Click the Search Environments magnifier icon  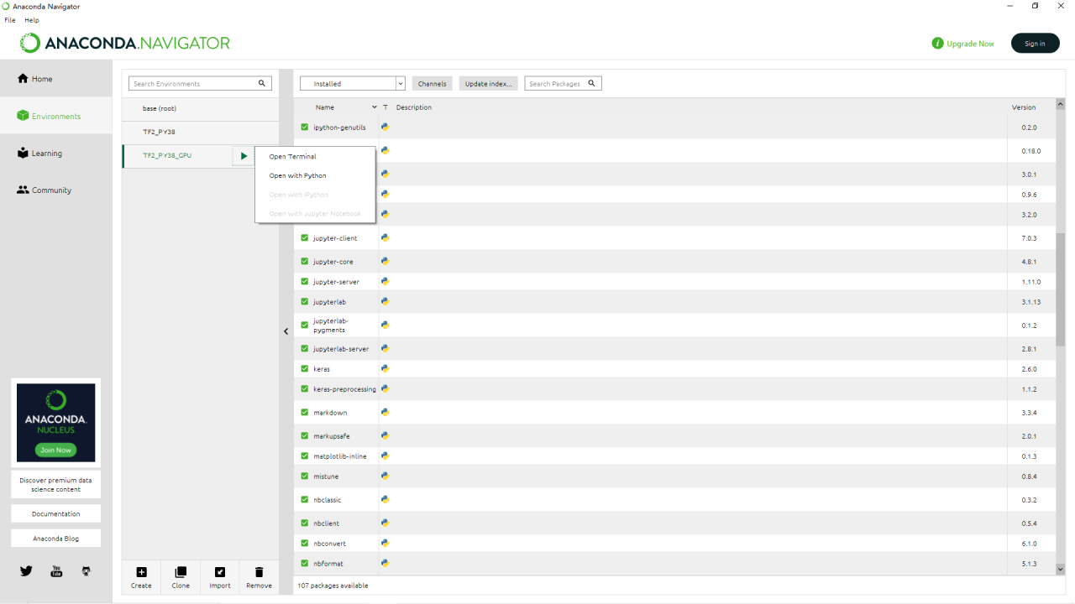tap(262, 83)
